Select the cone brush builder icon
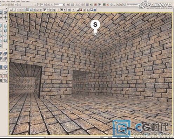This screenshot has height=139, width=174. 5,26
